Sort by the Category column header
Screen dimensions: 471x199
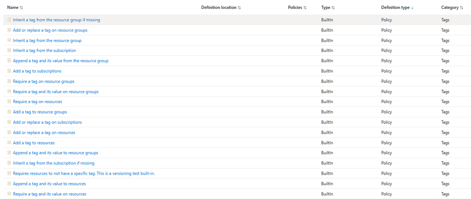click(x=452, y=7)
